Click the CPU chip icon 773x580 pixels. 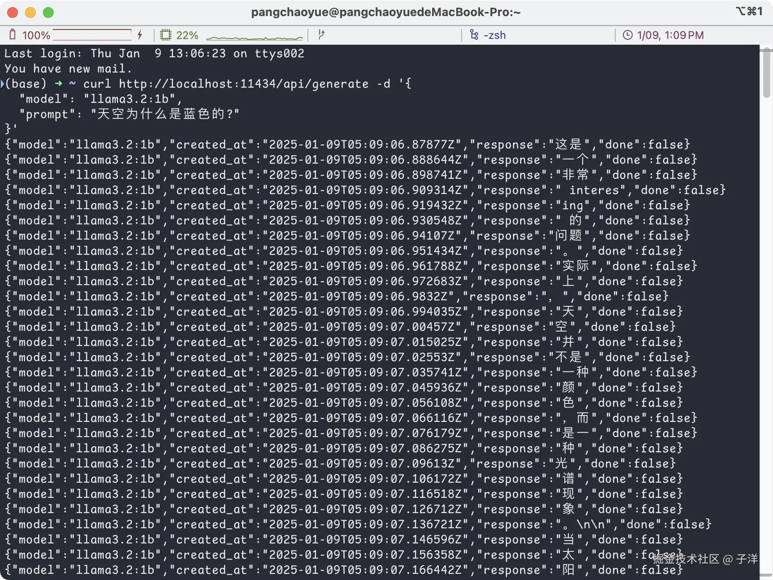(166, 35)
